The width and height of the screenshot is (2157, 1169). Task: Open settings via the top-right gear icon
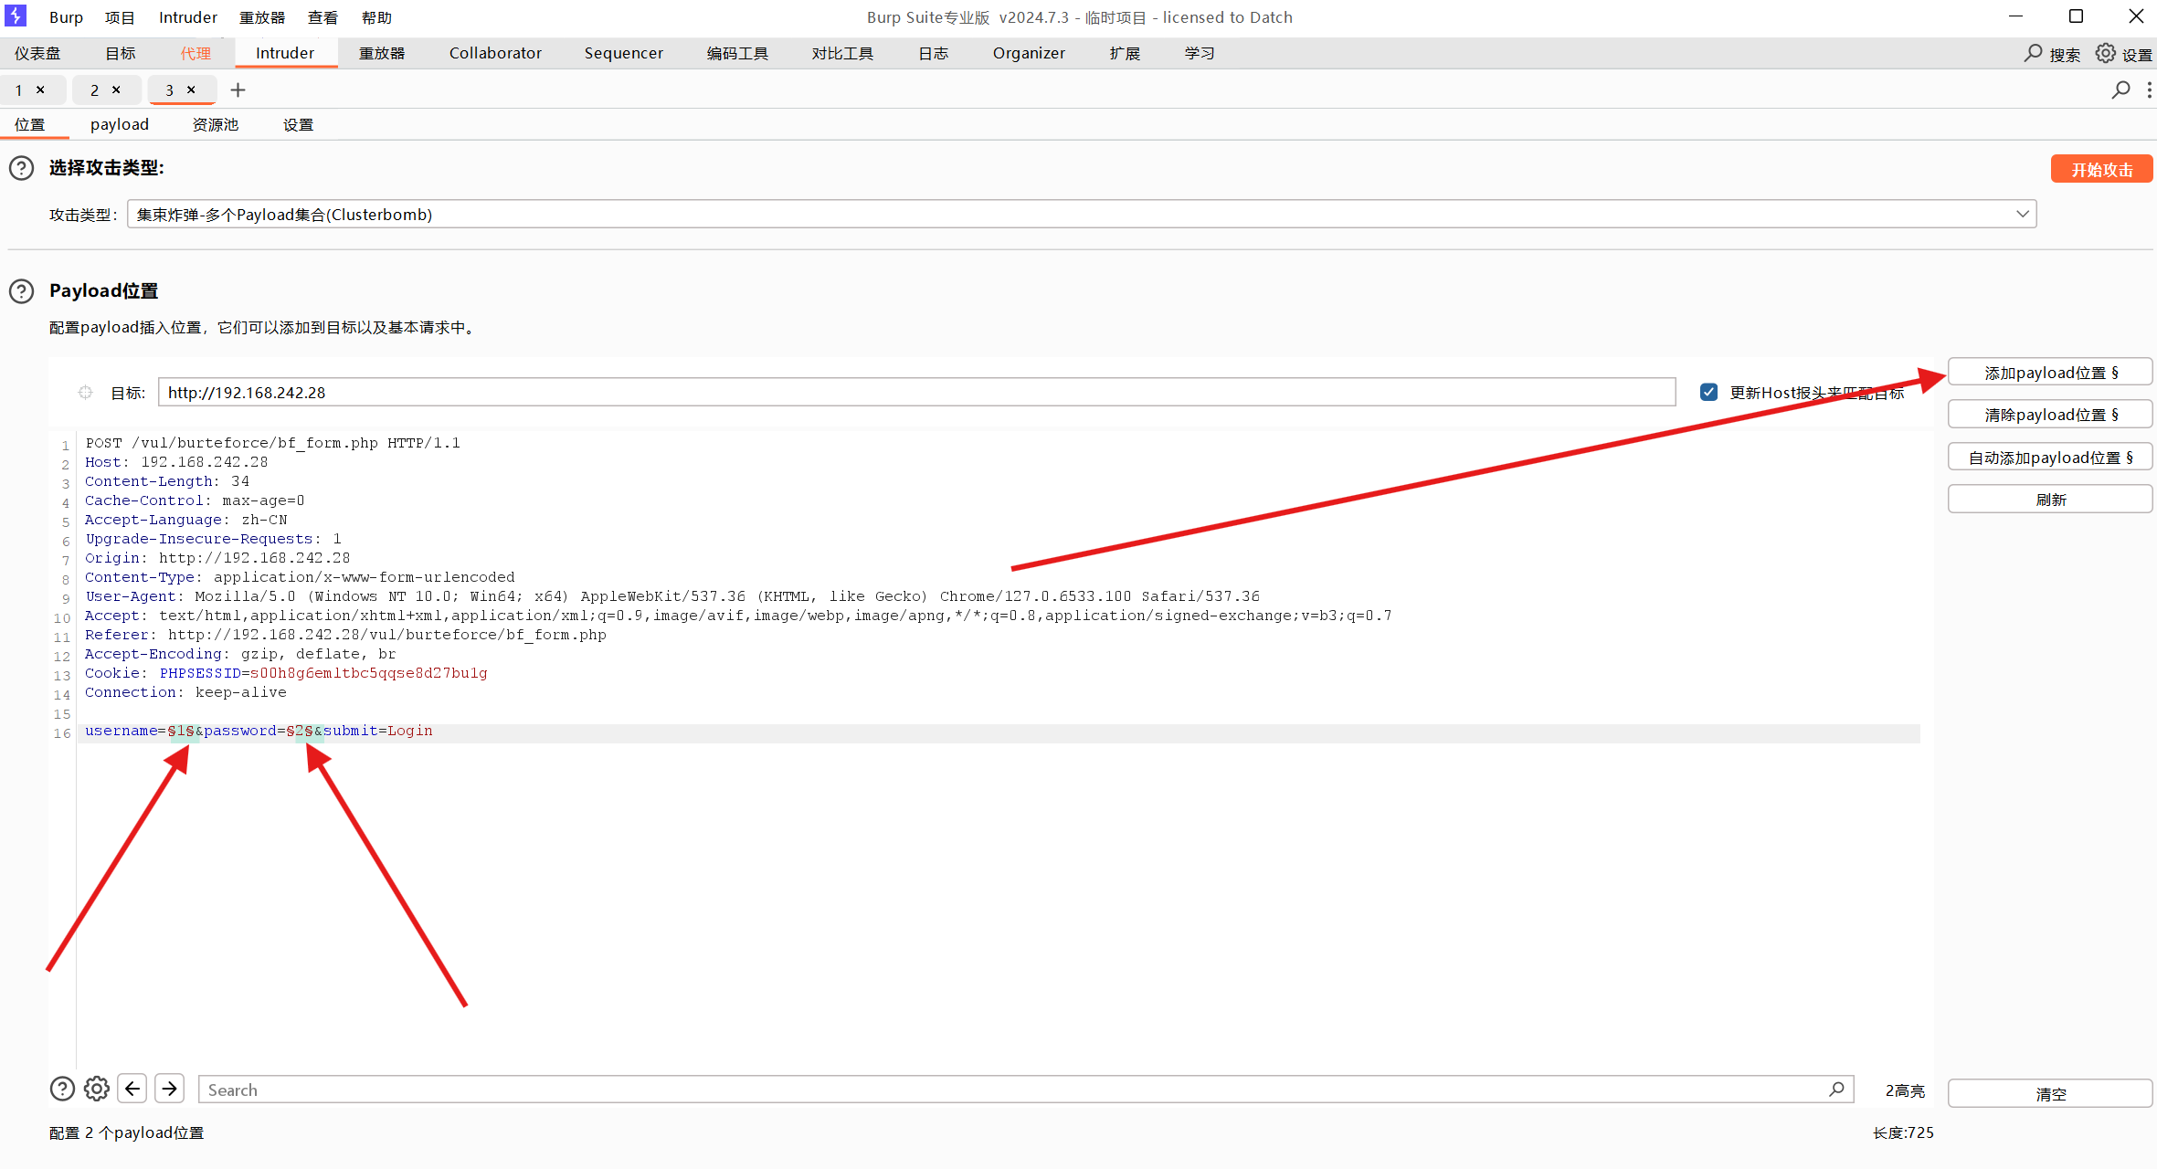[x=2105, y=54]
